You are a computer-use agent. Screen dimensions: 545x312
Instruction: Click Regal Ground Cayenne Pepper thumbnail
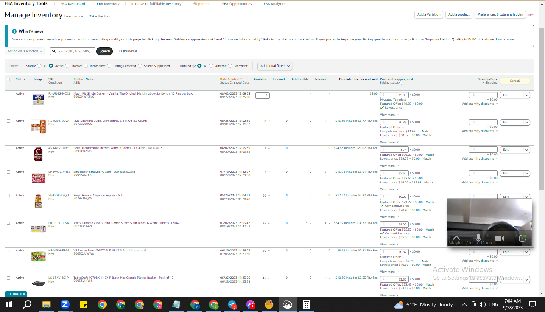coord(38,201)
